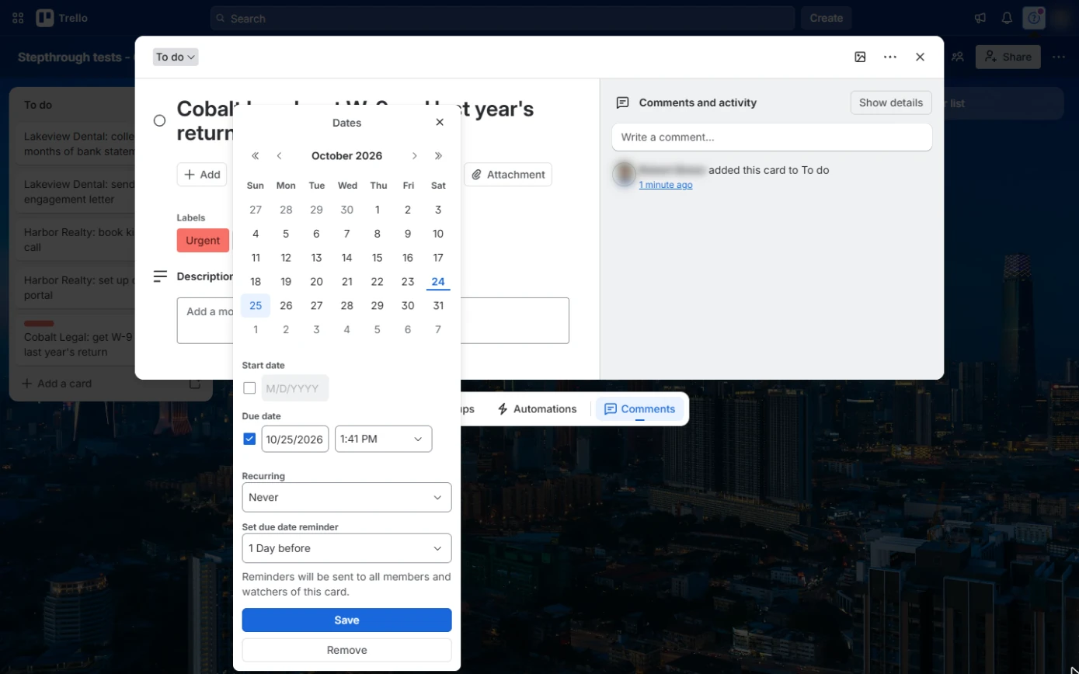Viewport: 1079px width, 674px height.
Task: Click the start date M/D/YYYY field
Action: click(x=294, y=387)
